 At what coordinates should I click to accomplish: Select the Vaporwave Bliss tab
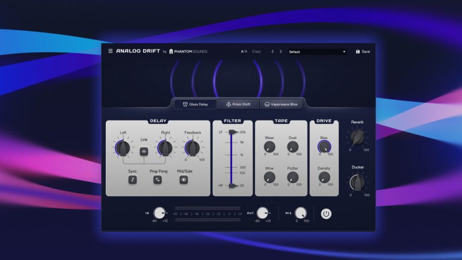click(281, 104)
